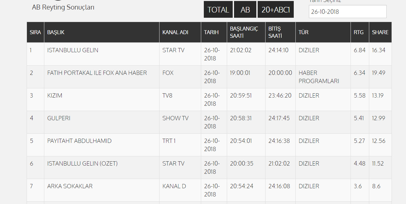The height and width of the screenshot is (204, 406).
Task: Click the SHARE column header
Action: [380, 32]
